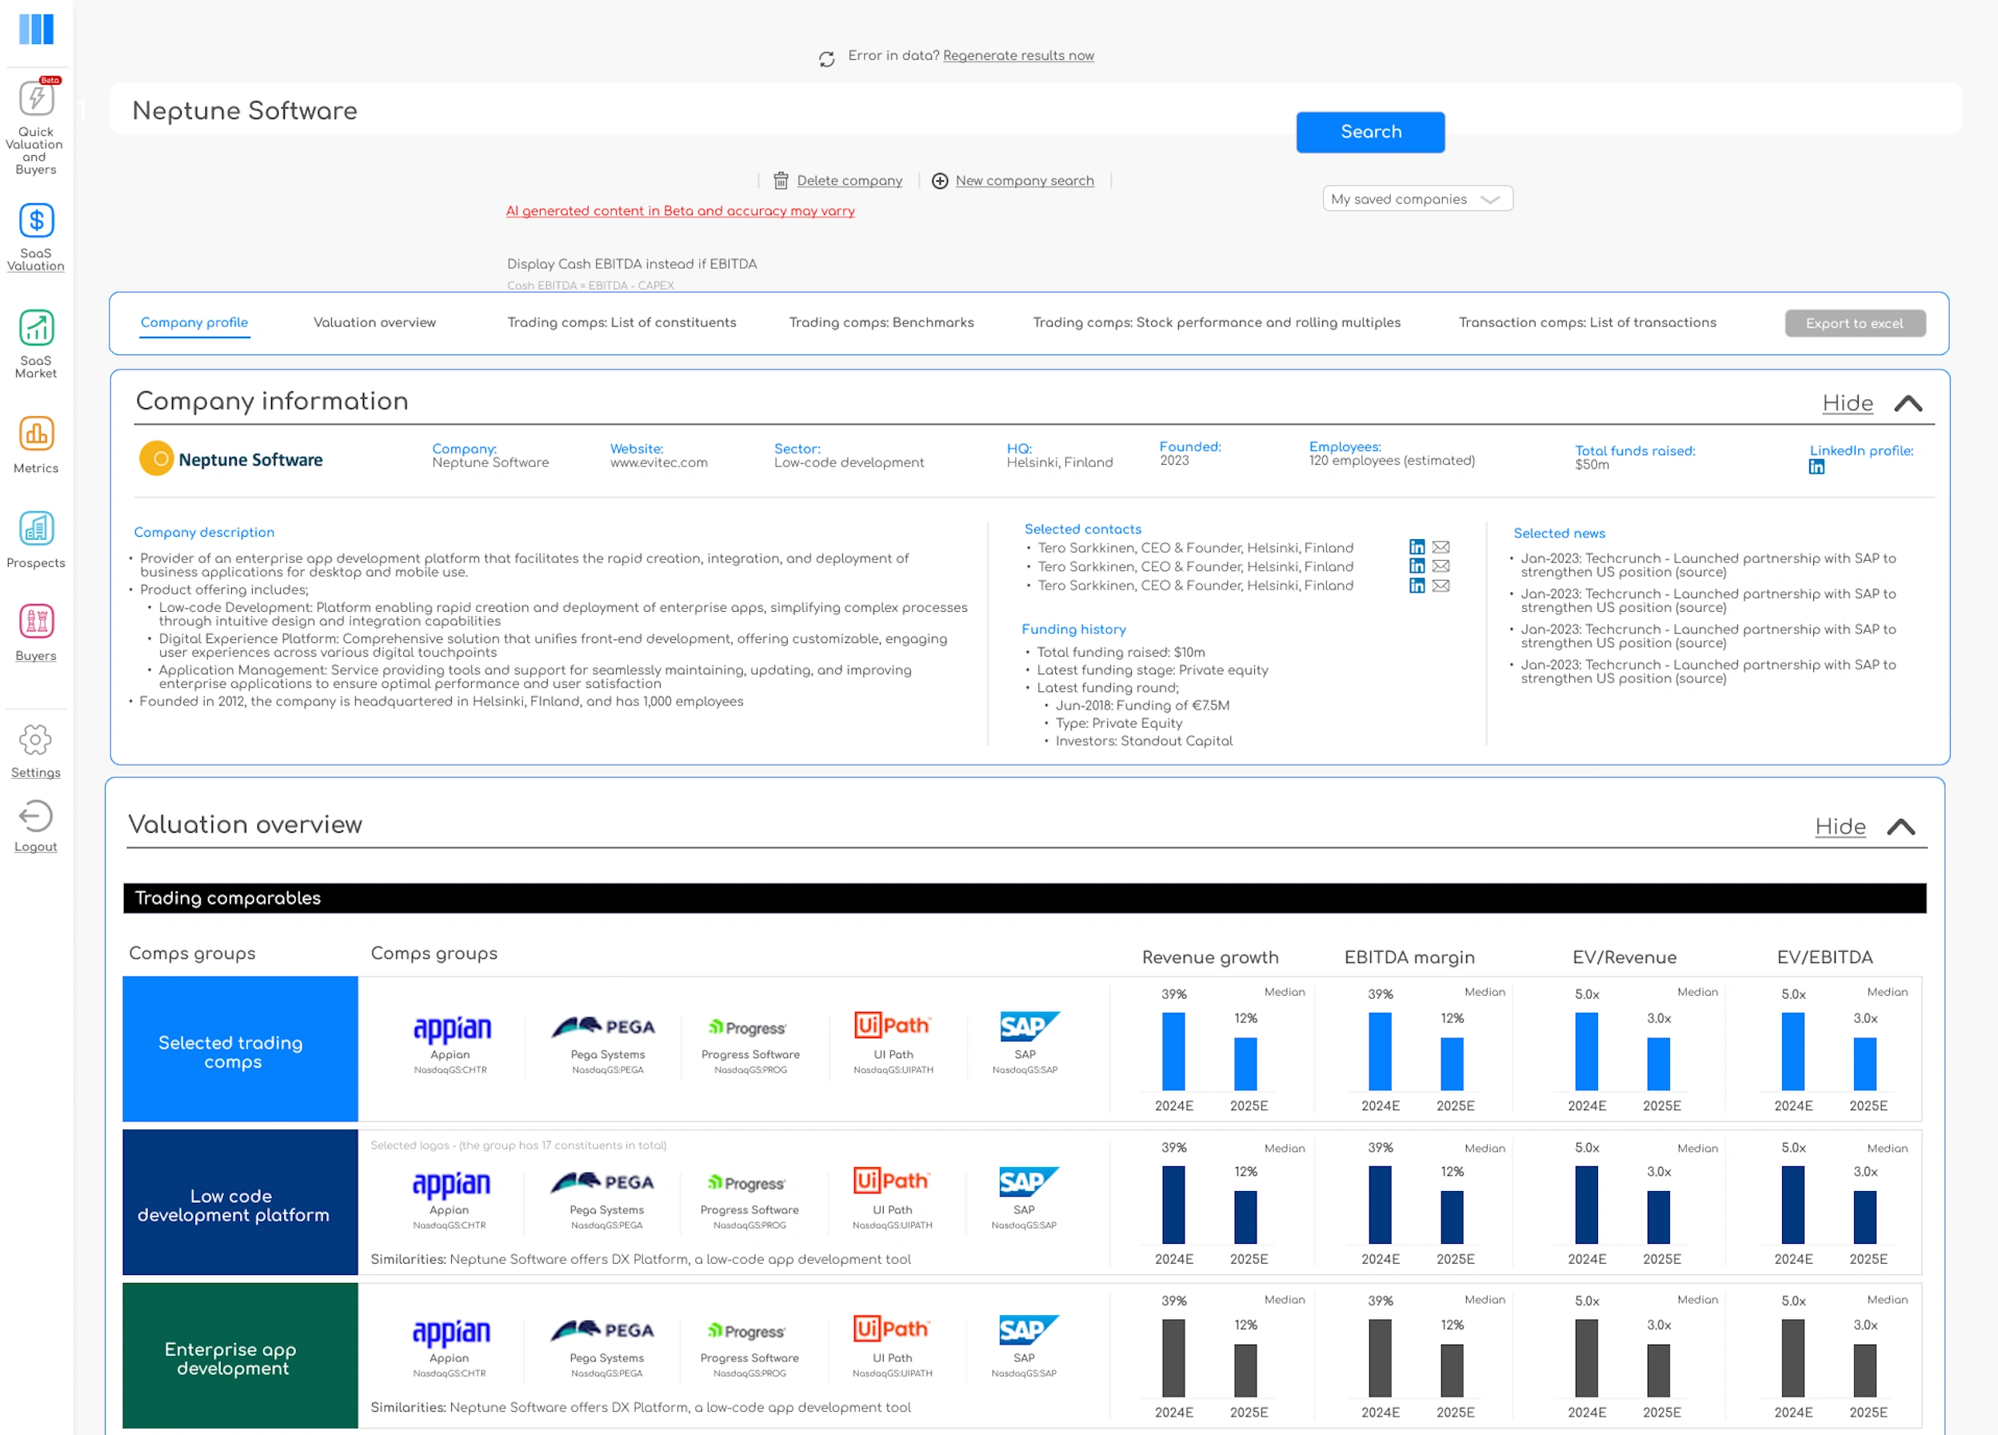1998x1435 pixels.
Task: Go to SaaS Market section
Action: click(x=36, y=328)
